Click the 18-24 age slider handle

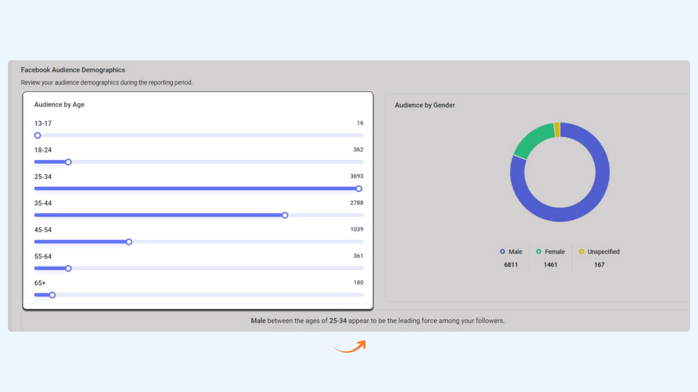pos(68,162)
